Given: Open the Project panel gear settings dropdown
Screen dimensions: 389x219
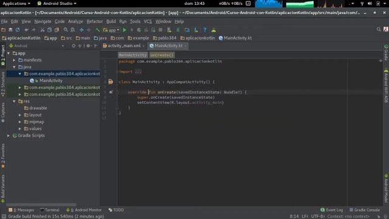Looking at the screenshot, I should point(89,46).
